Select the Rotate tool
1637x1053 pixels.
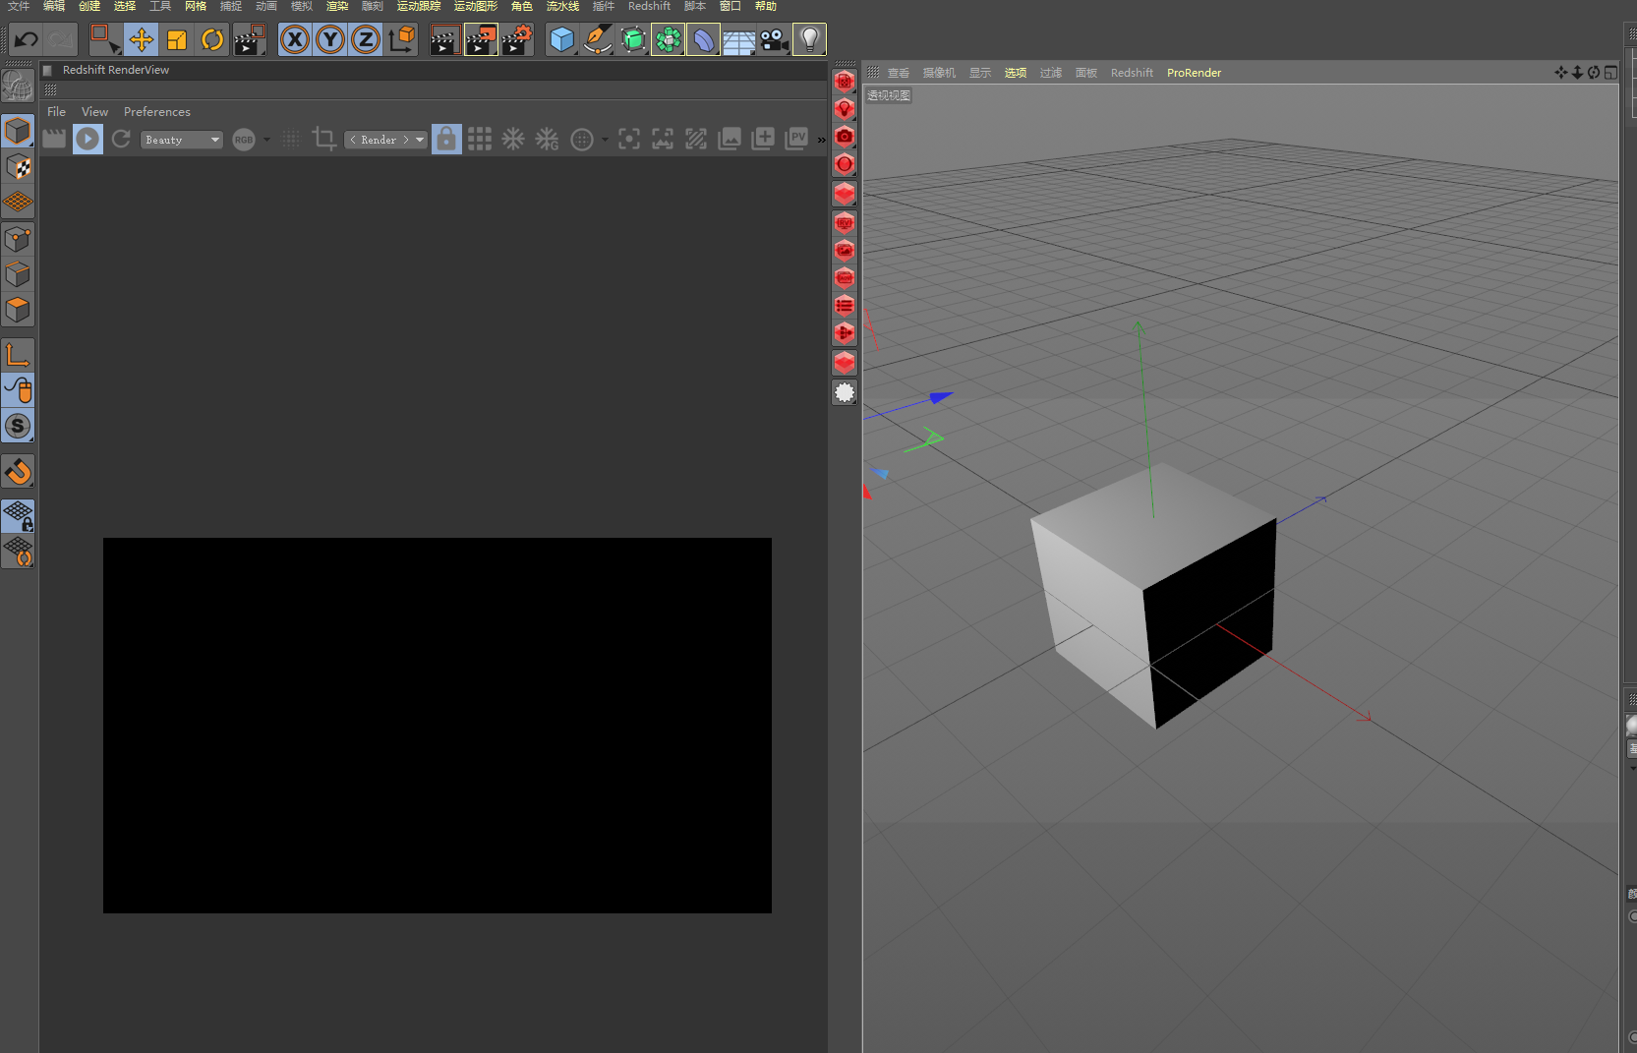212,39
